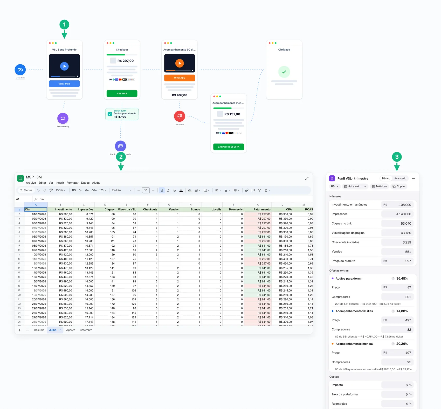Undo the last spreadsheet action
Screen dimensions: 441x409
[x=38, y=190]
